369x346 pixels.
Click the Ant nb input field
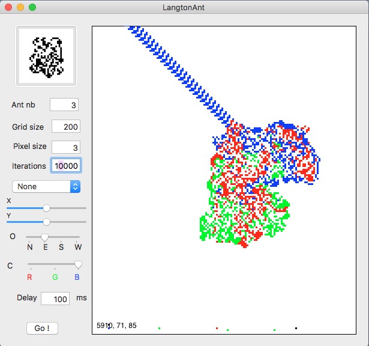(64, 105)
